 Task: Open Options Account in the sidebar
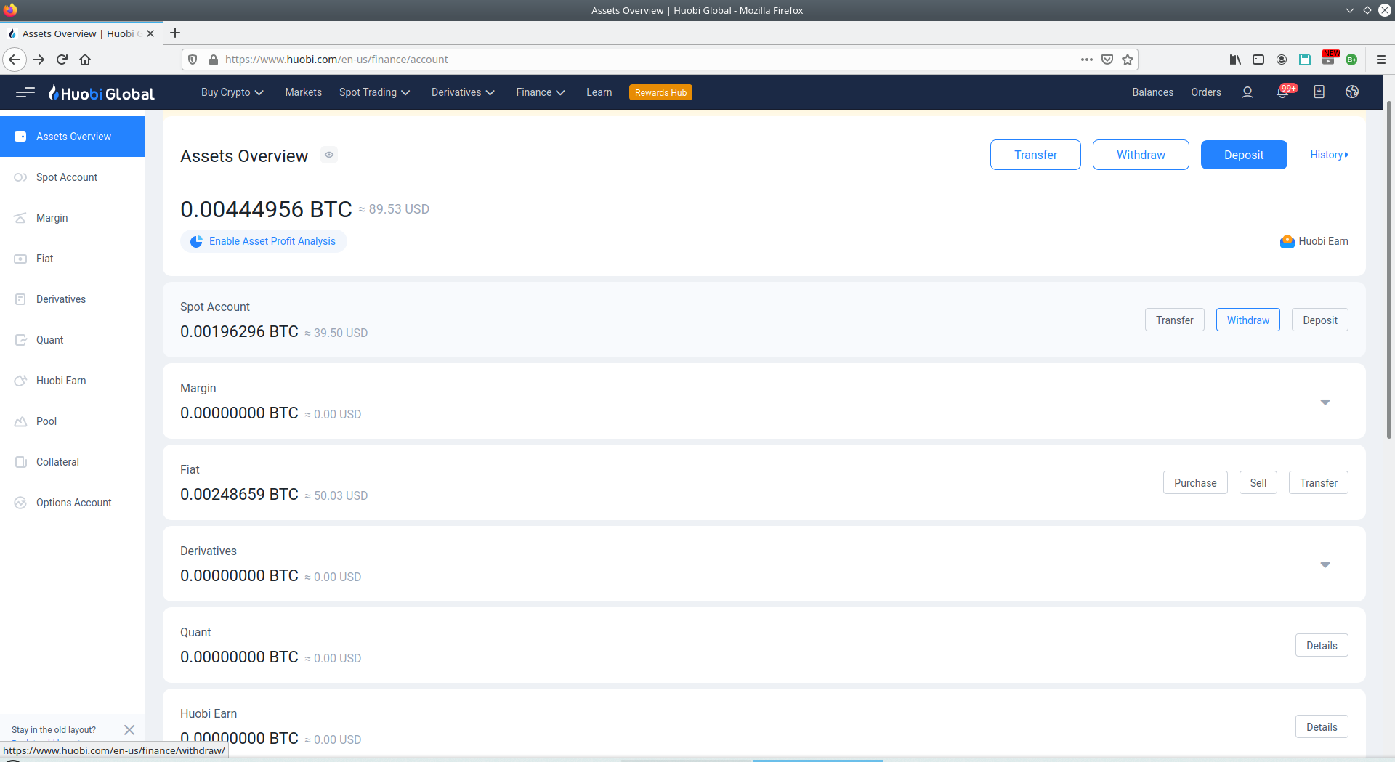73,503
